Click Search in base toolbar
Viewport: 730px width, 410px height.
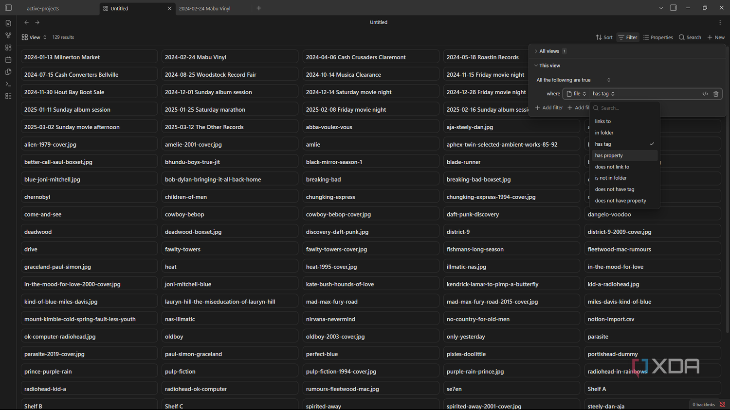pyautogui.click(x=690, y=37)
